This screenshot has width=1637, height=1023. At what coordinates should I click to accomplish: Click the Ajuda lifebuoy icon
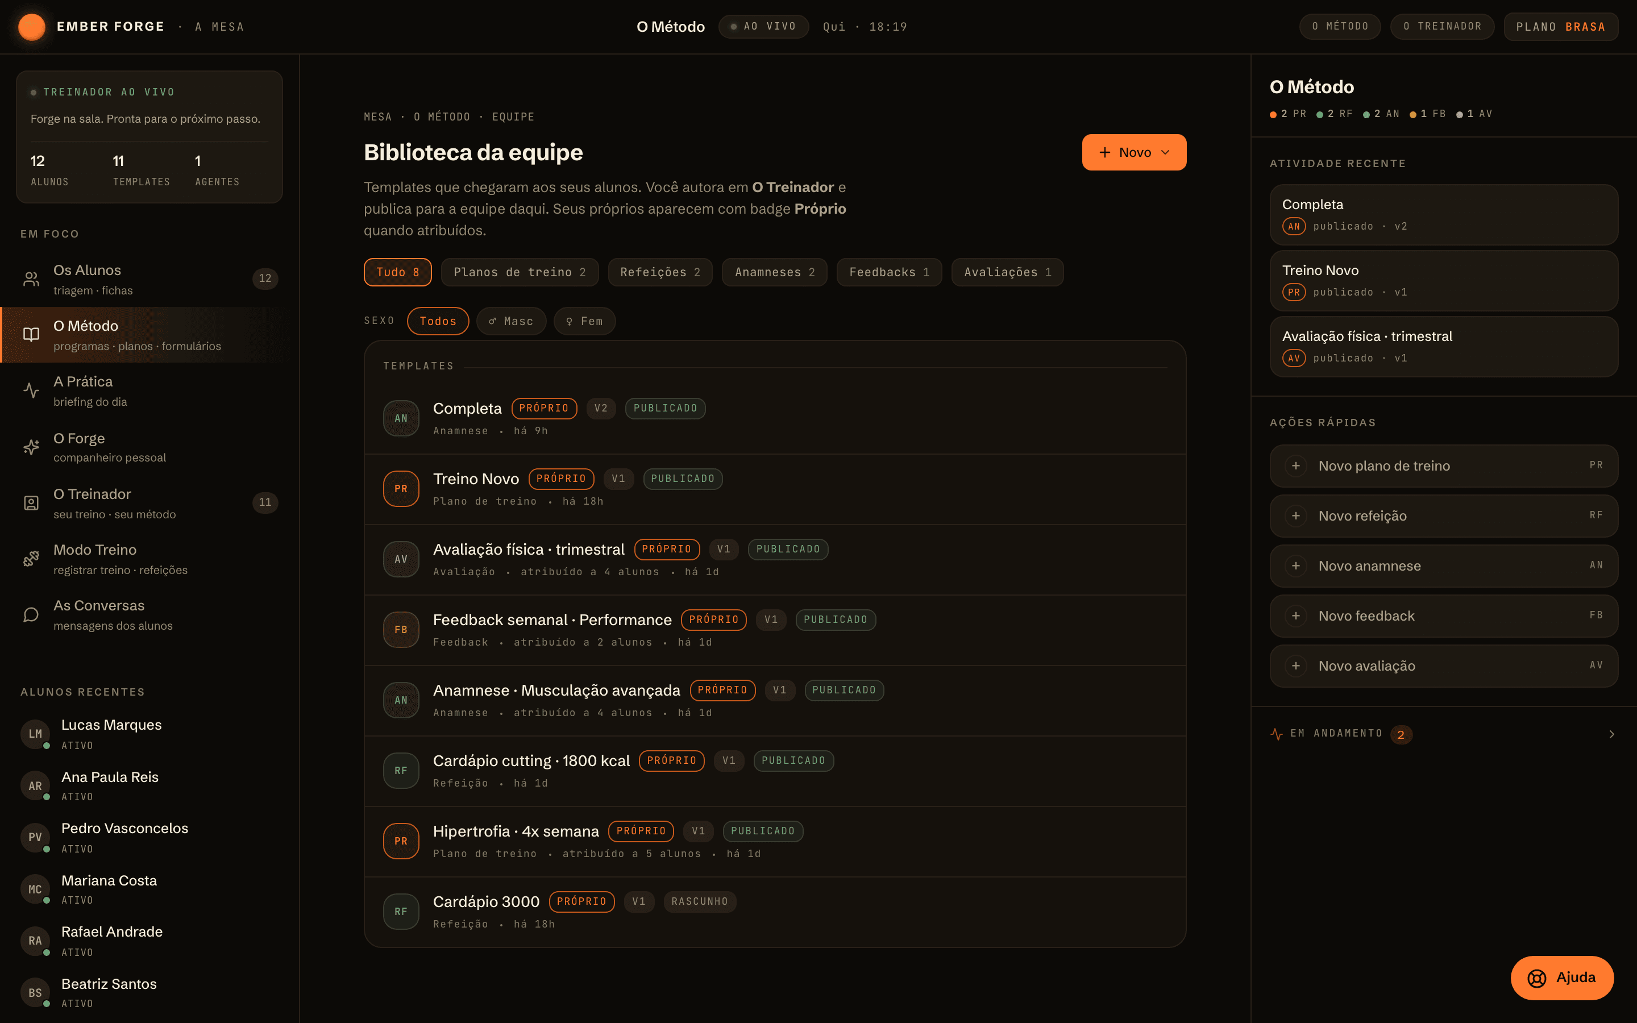pyautogui.click(x=1536, y=978)
